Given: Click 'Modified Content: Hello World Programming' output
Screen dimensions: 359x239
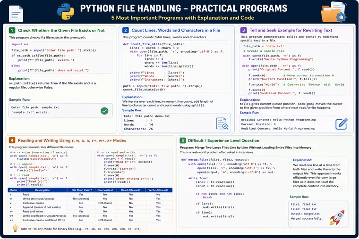Looking at the screenshot, I should coord(278,129).
